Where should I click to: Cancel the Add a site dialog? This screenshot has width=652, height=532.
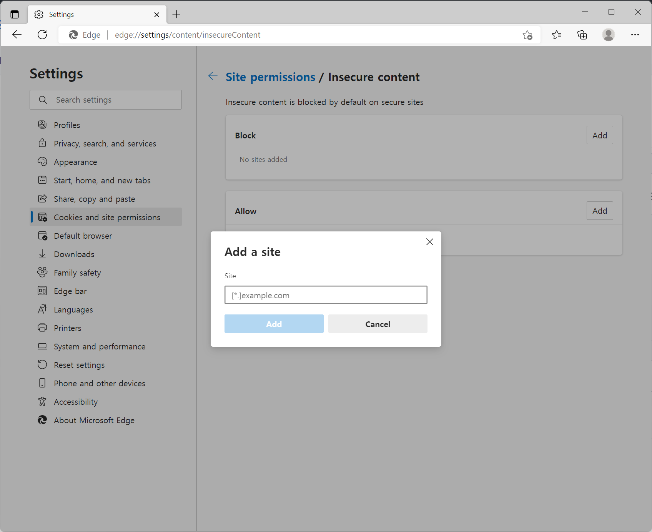[x=378, y=324]
